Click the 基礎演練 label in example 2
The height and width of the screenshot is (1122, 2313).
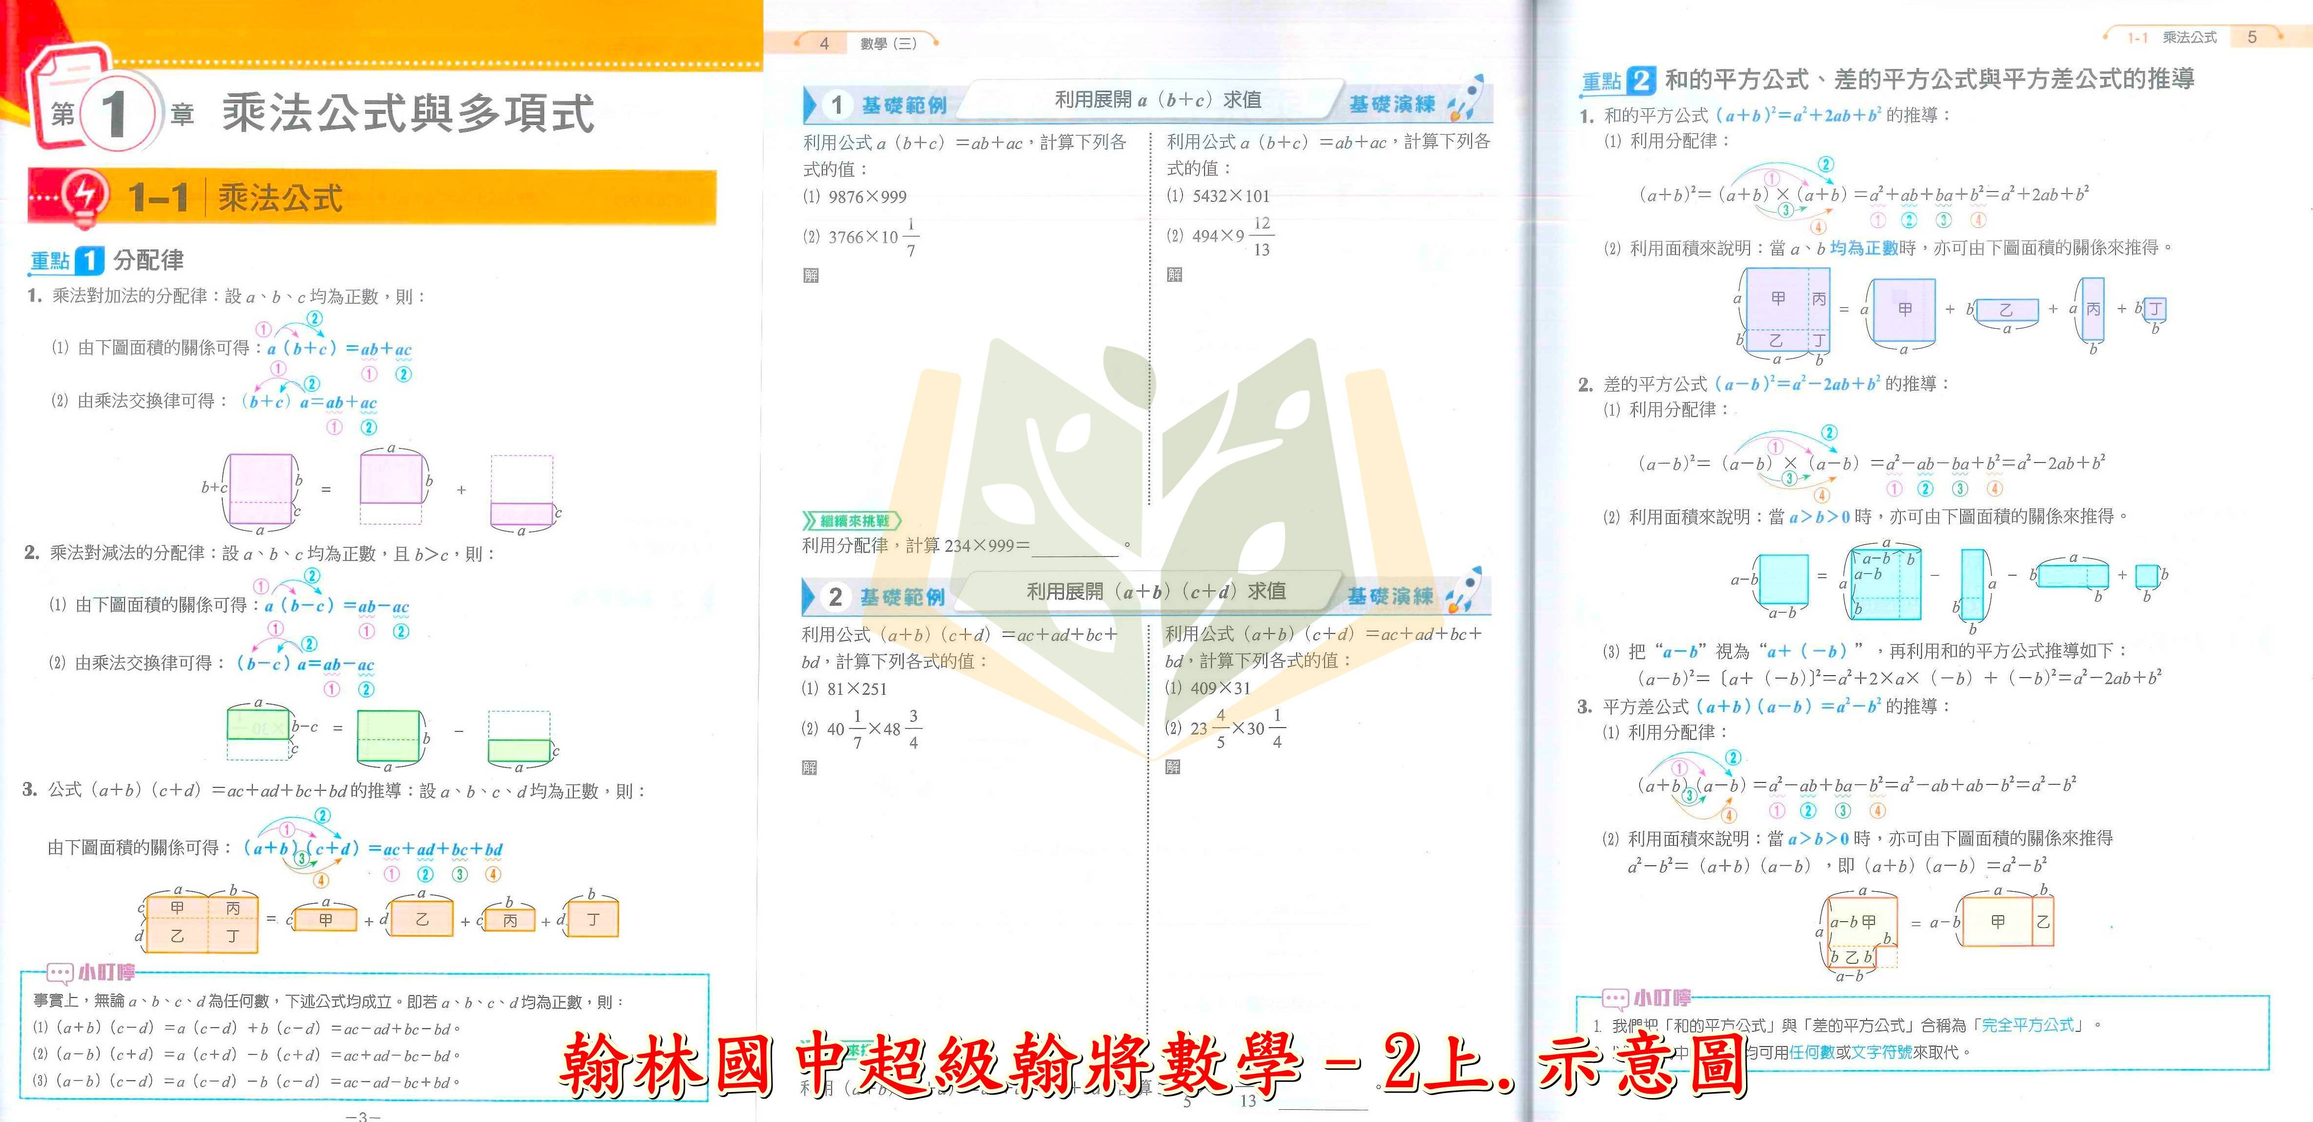(1391, 596)
